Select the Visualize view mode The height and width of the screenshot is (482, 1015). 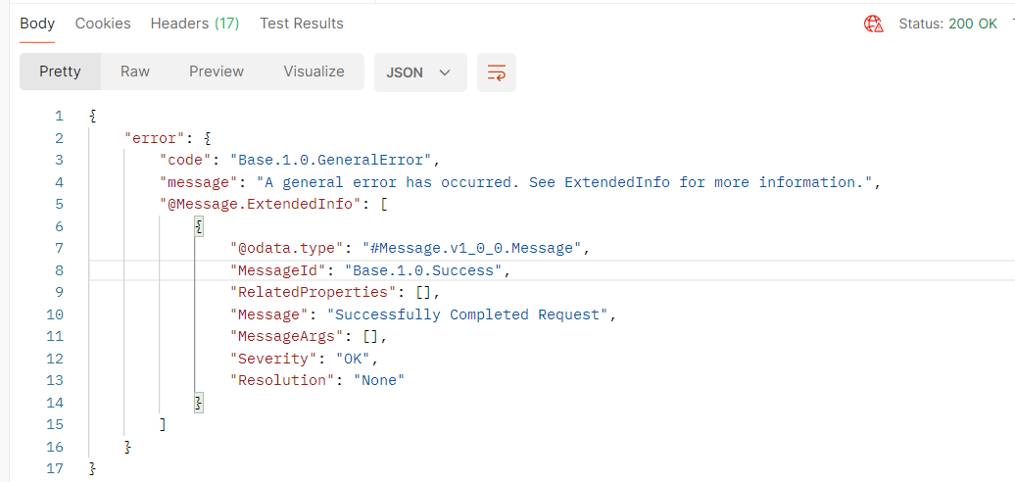[314, 72]
